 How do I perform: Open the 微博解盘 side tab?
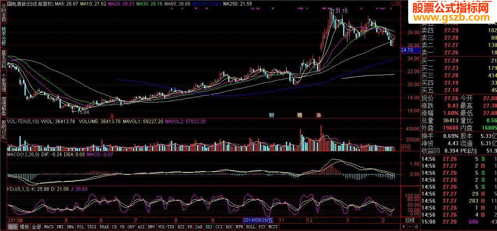[x=4, y=106]
